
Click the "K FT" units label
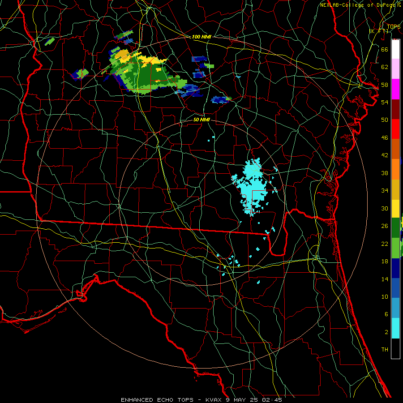378,31
